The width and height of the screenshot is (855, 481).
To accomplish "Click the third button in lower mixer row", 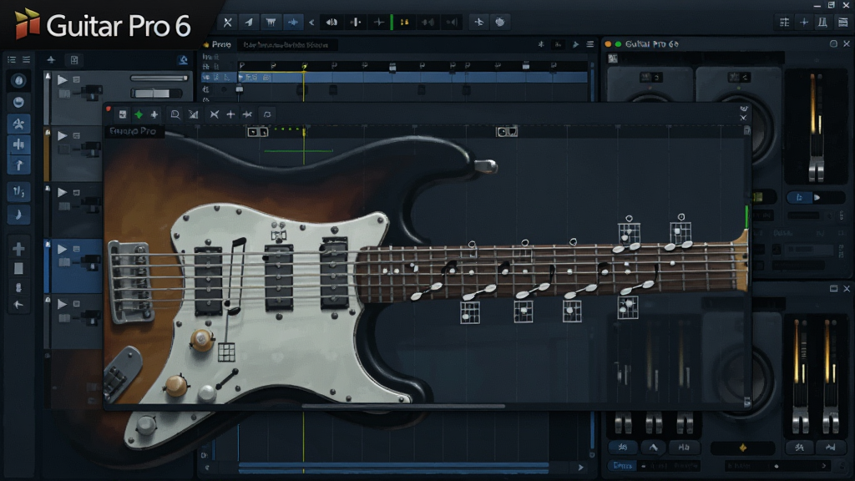I will pos(684,448).
